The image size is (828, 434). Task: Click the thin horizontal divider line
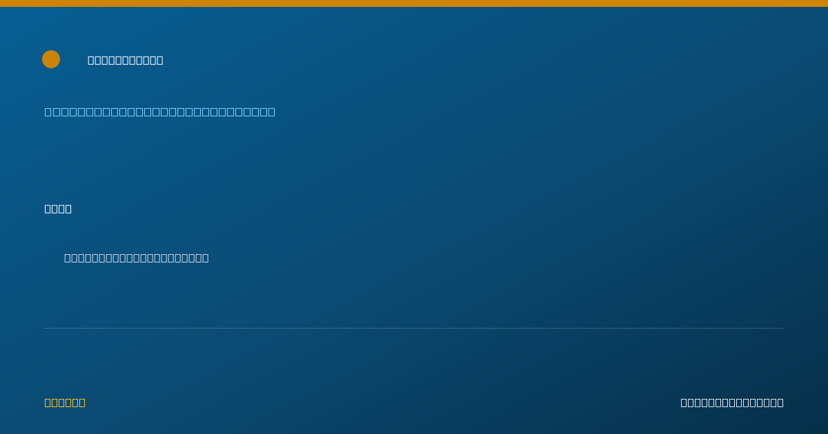pyautogui.click(x=414, y=328)
